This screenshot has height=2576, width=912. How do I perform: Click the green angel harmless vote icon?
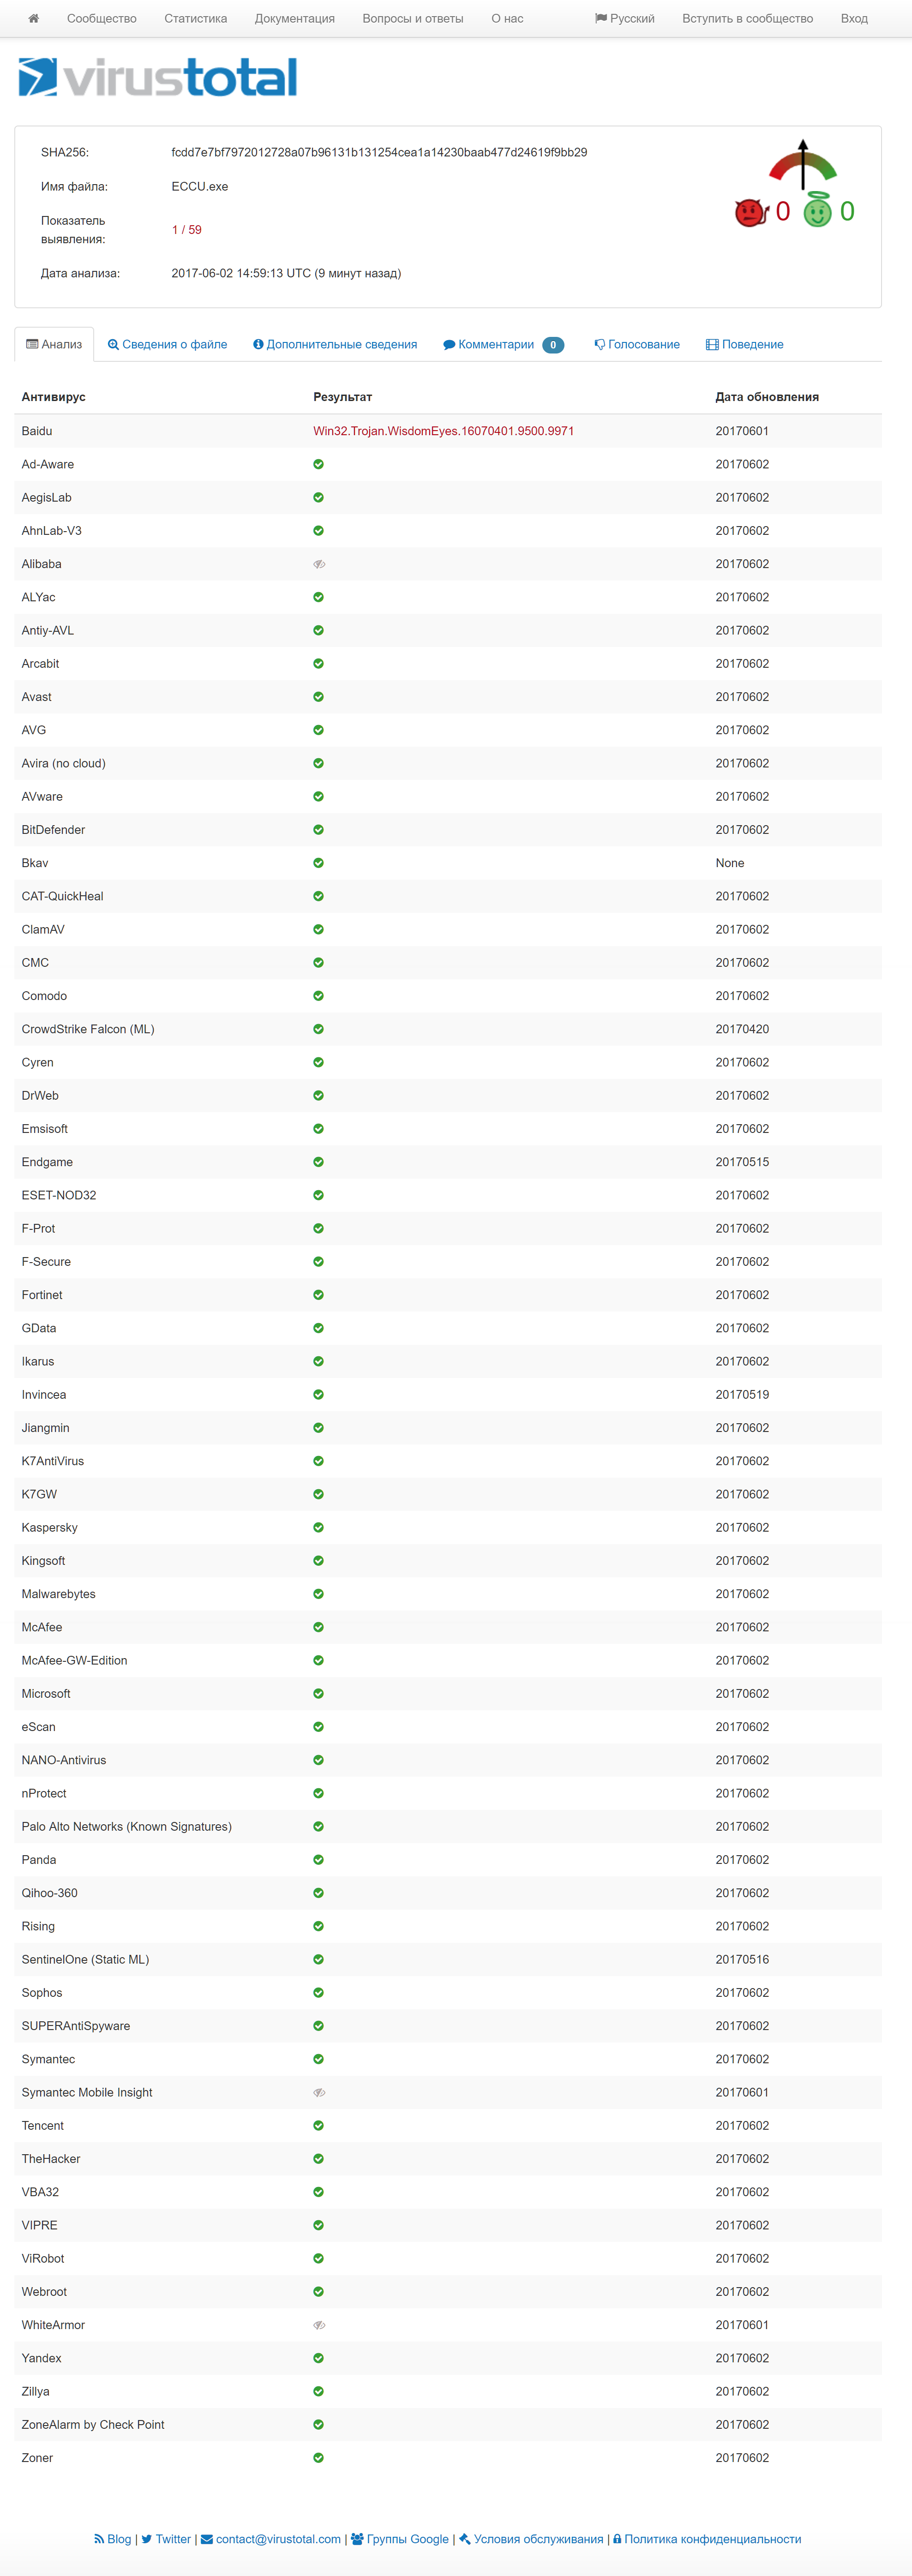pos(817,211)
